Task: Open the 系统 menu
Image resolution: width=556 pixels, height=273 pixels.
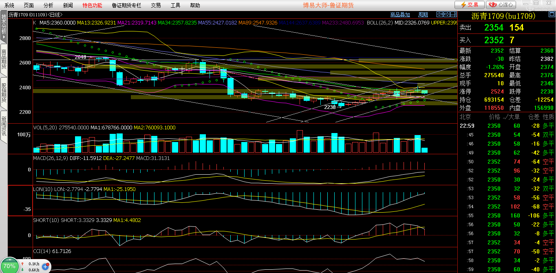Action: (x=9, y=5)
